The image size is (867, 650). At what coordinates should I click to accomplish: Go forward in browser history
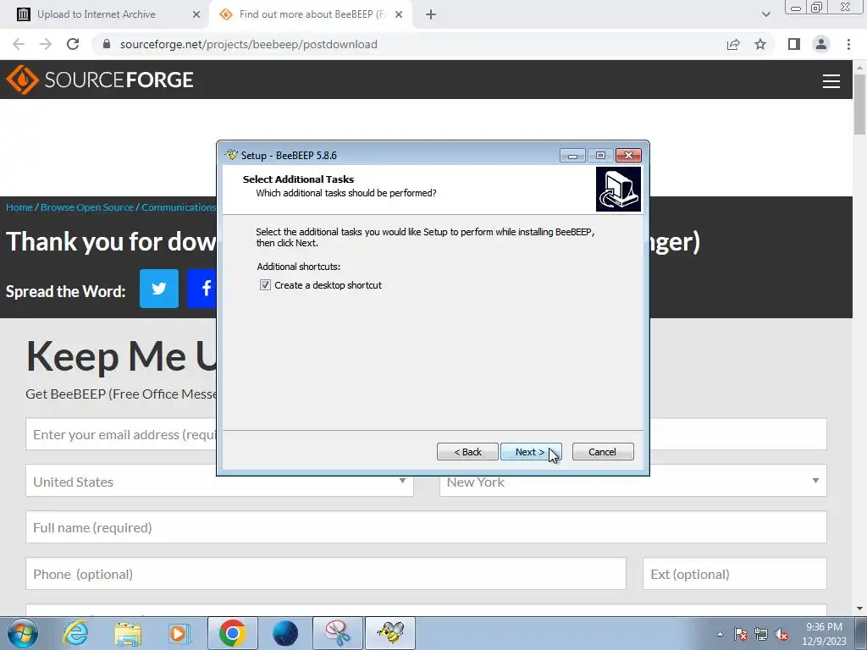pyautogui.click(x=46, y=44)
